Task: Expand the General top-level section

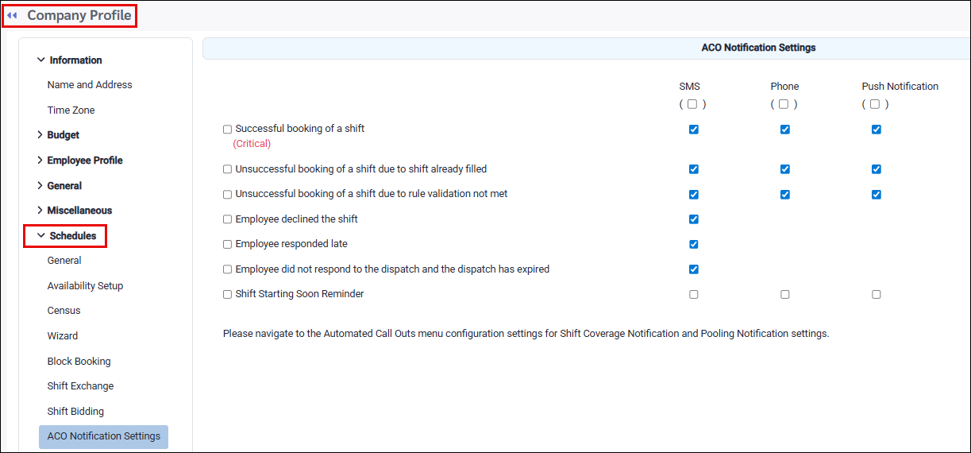Action: [40, 186]
